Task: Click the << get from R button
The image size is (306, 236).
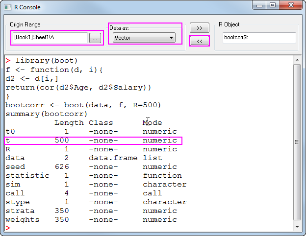Action: 199,41
